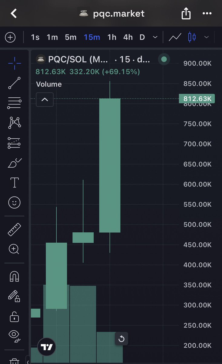Screen dimensions: 222x364
Task: Open the three-dot more menu
Action: 207,13
